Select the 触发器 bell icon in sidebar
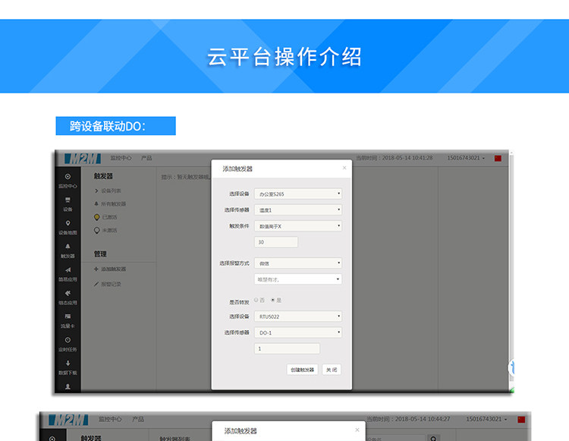 68,247
